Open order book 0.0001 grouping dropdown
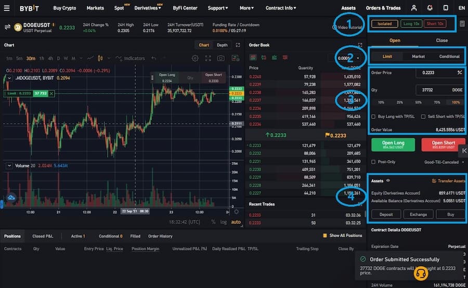Screen dimensions: 468x288 click(x=348, y=58)
